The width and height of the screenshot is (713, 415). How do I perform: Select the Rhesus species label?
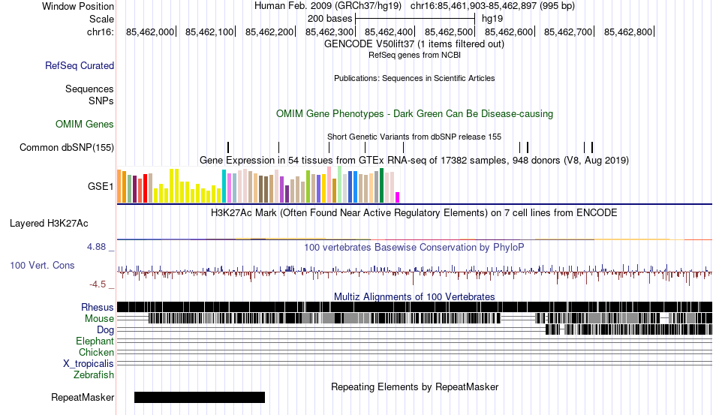pos(98,307)
